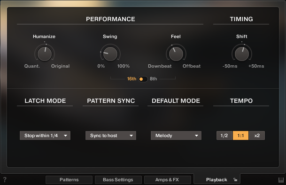Screen dimensions: 286x185
Task: Select the 8th swing label
Action: (x=154, y=79)
